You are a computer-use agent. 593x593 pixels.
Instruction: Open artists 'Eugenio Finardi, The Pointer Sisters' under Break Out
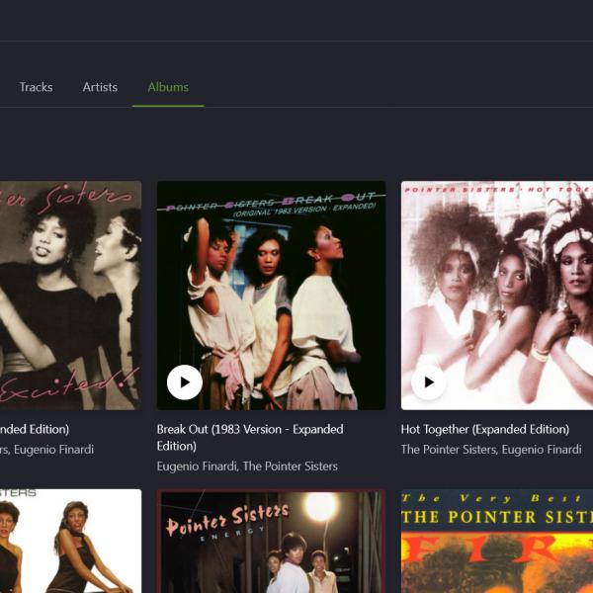pyautogui.click(x=247, y=466)
